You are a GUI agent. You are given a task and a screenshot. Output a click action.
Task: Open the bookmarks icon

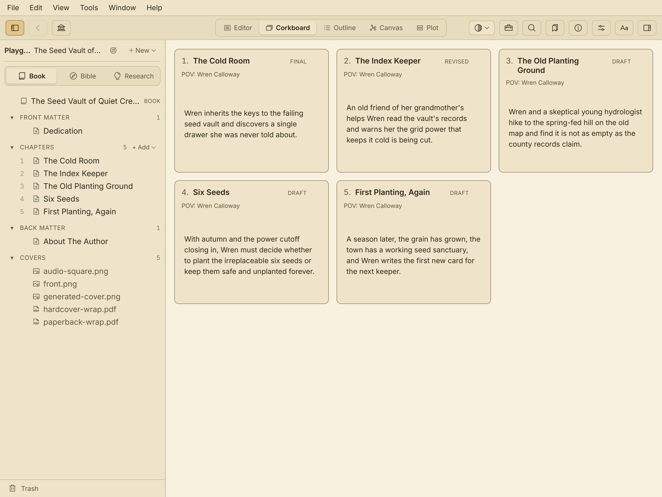[x=555, y=28]
